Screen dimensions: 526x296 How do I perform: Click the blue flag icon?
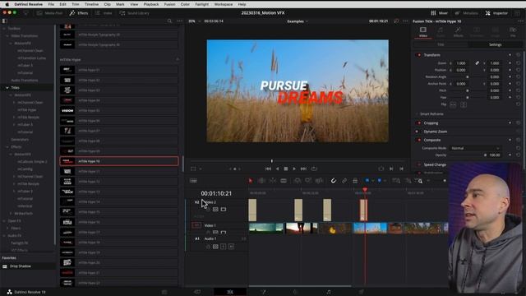click(367, 181)
